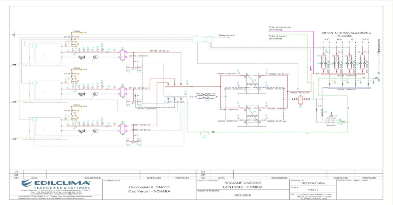Select the circulation pump symbol on middle boiler return
Image resolution: width=393 pixels, height=205 pixels.
[96, 94]
